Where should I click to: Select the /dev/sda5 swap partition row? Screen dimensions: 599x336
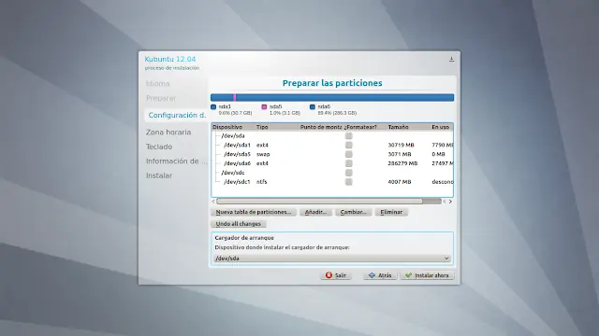click(332, 154)
